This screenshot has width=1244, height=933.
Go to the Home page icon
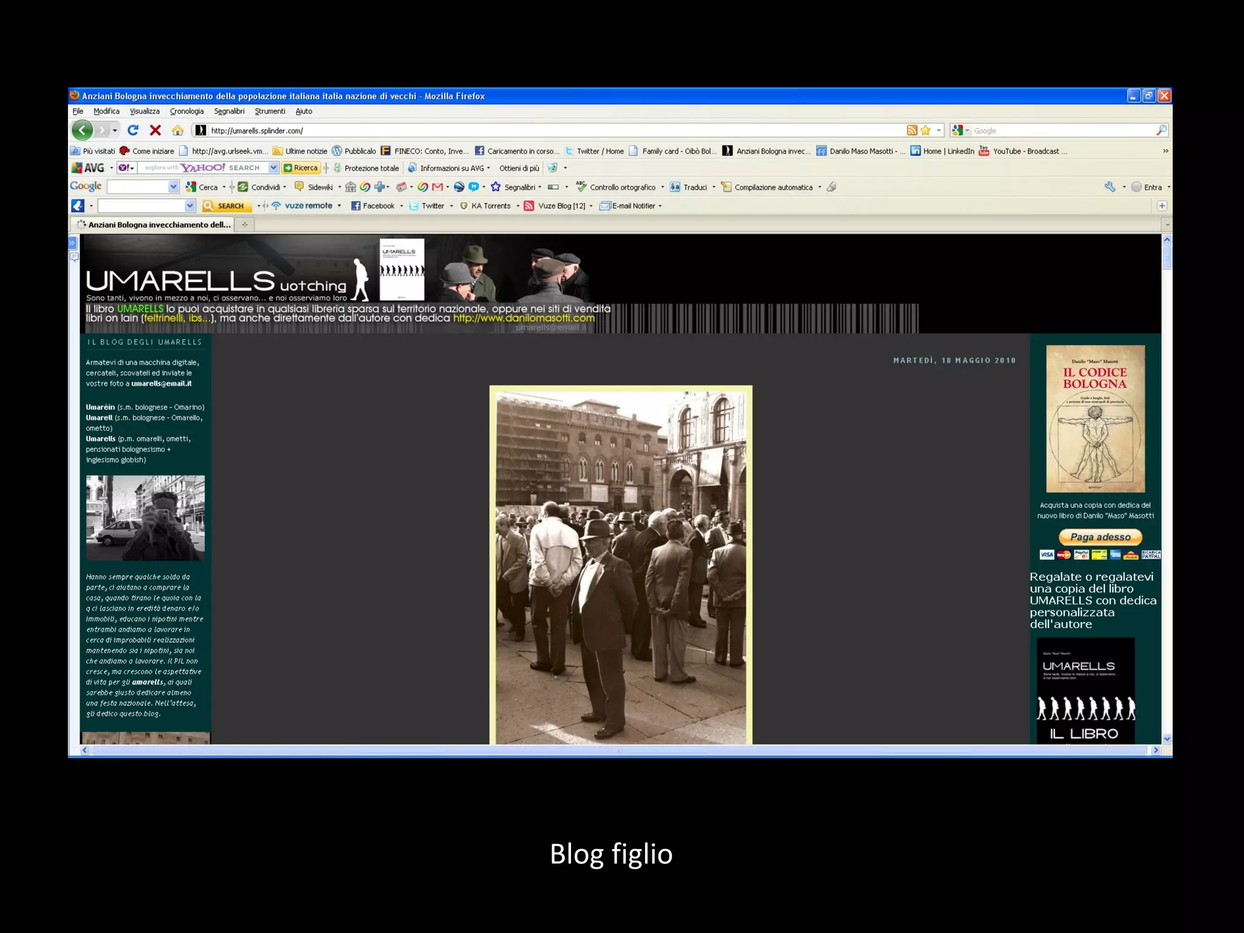point(177,130)
